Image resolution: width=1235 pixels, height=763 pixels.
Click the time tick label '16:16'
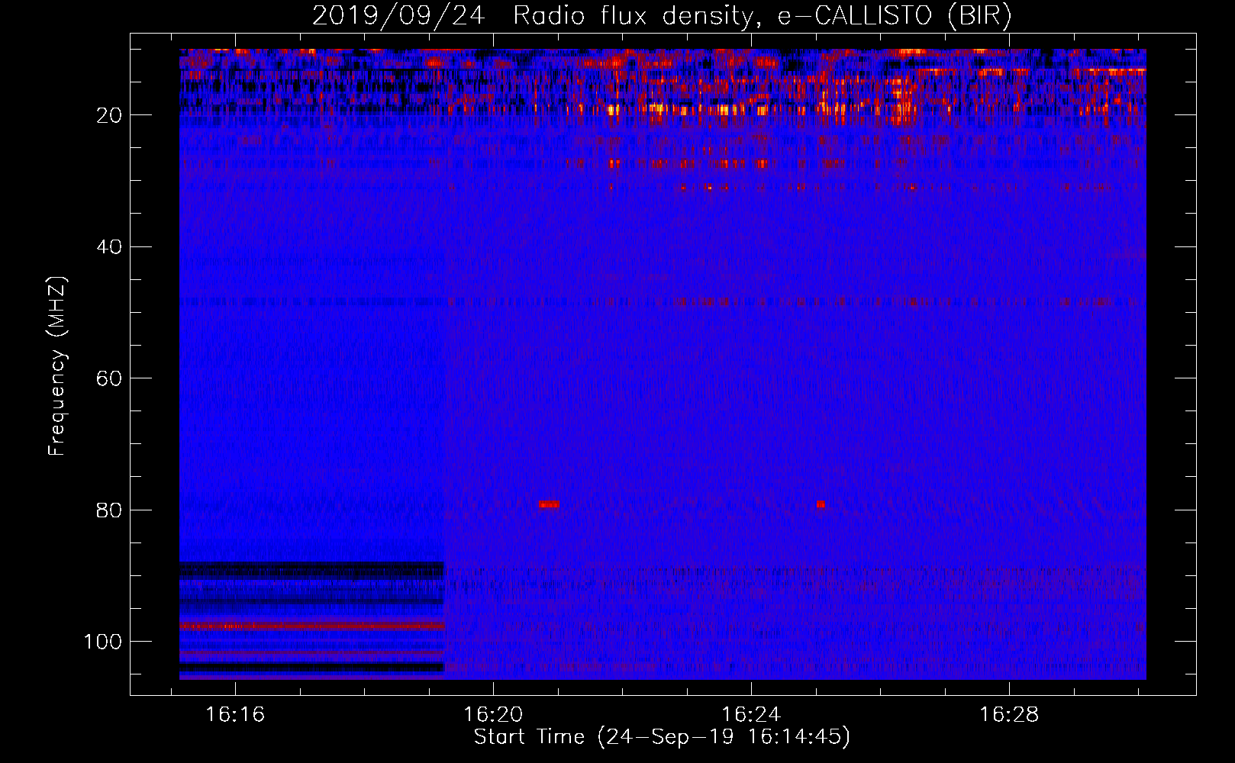point(235,715)
